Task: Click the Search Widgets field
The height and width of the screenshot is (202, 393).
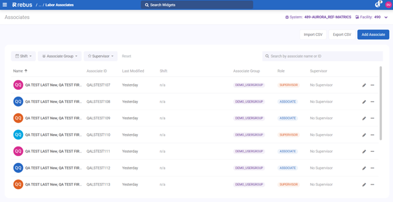Action: coord(197,5)
